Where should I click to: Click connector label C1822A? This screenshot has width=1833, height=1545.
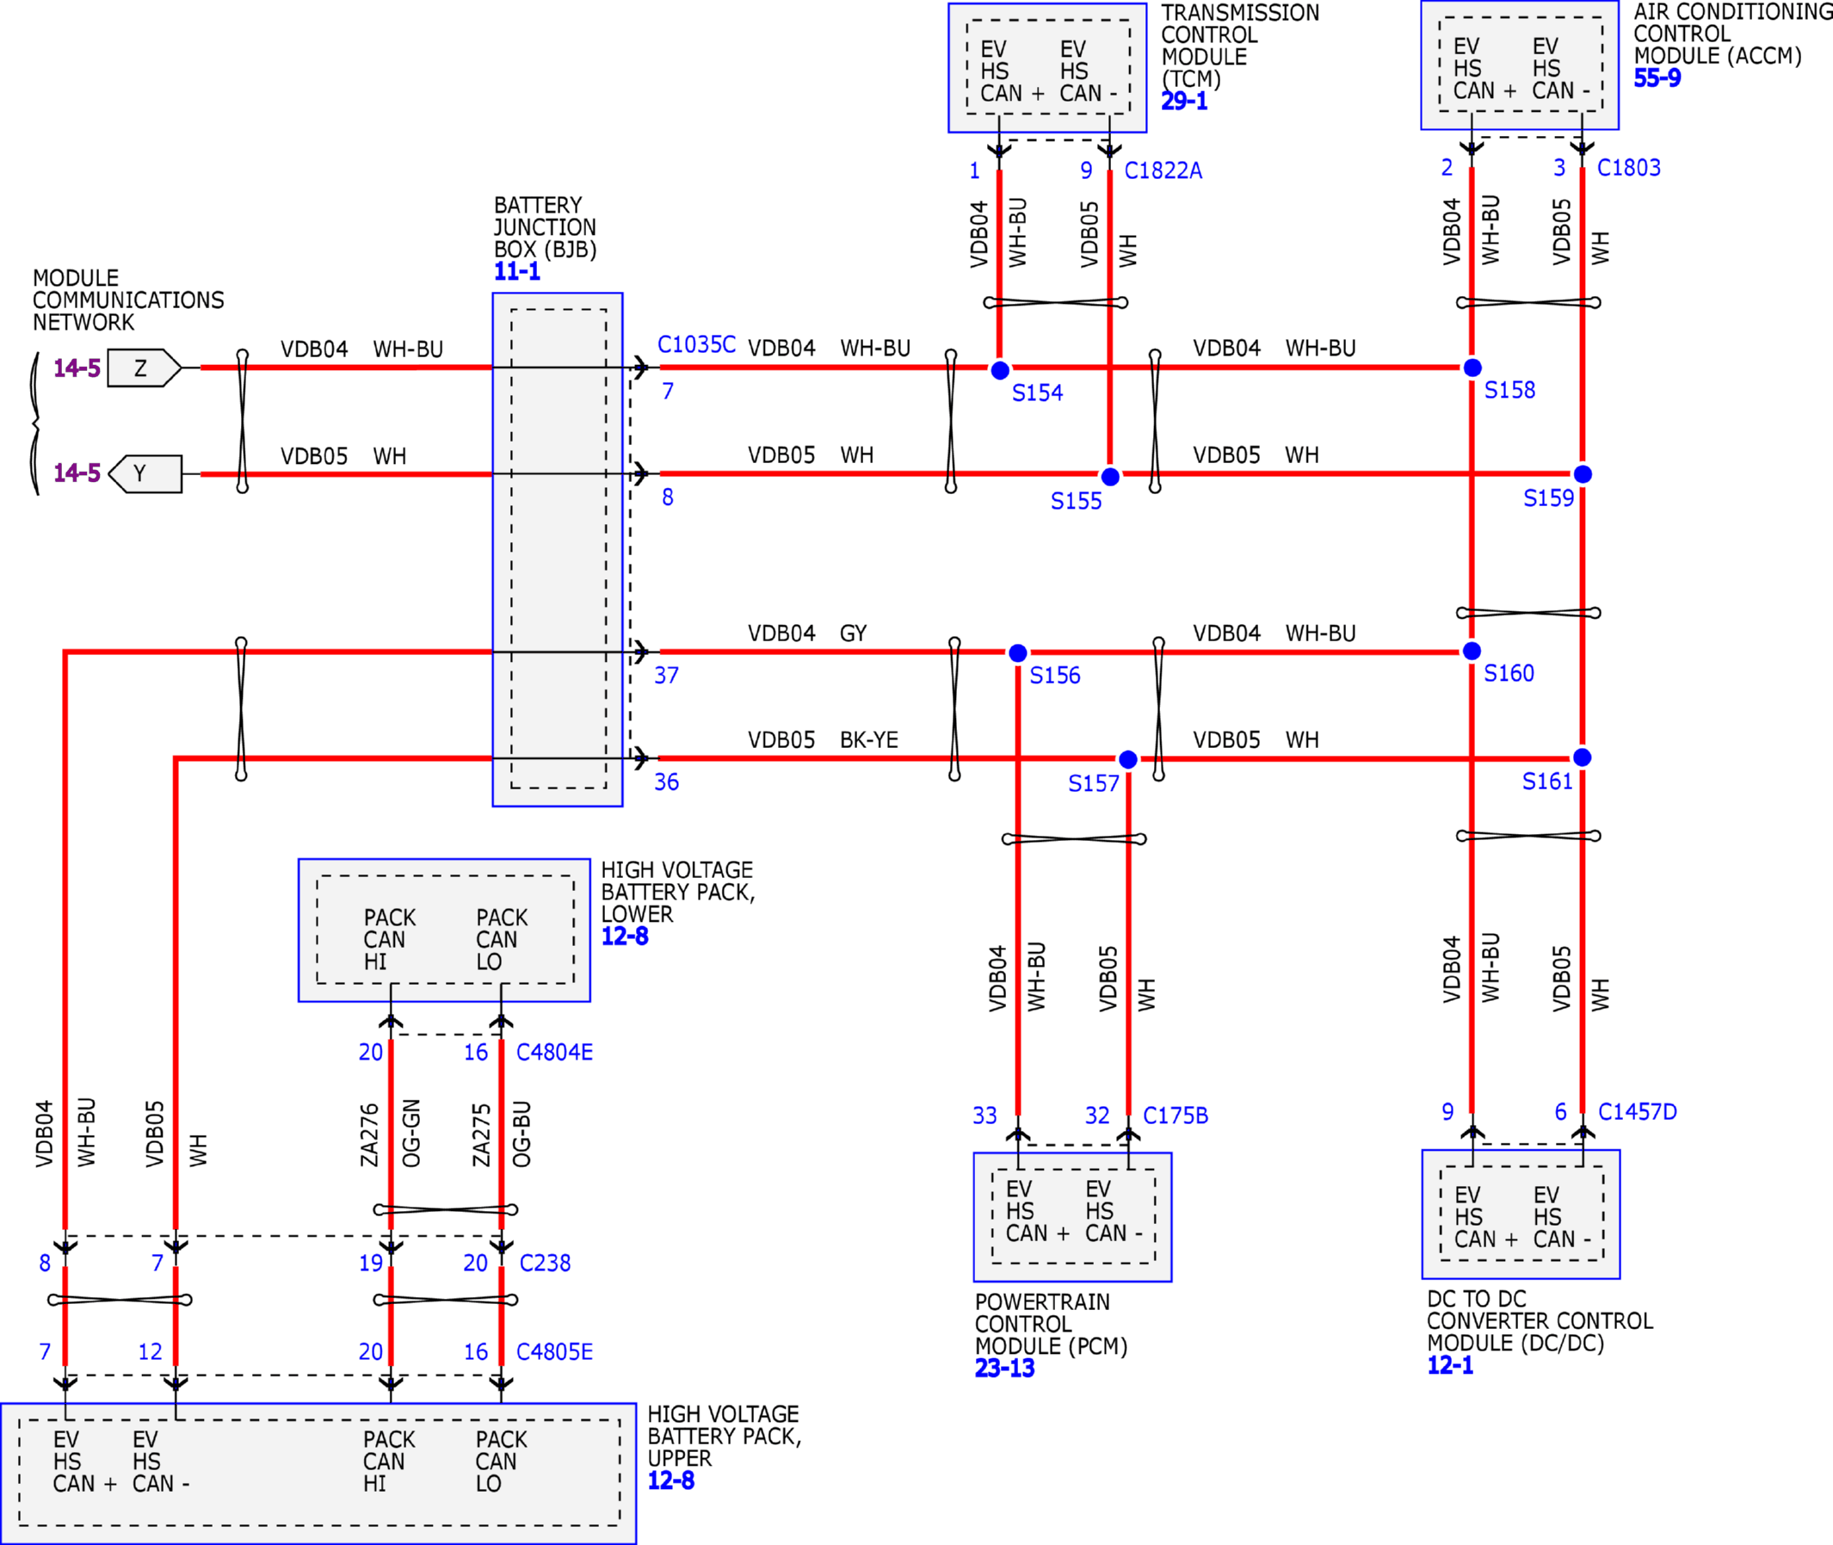pos(1163,170)
